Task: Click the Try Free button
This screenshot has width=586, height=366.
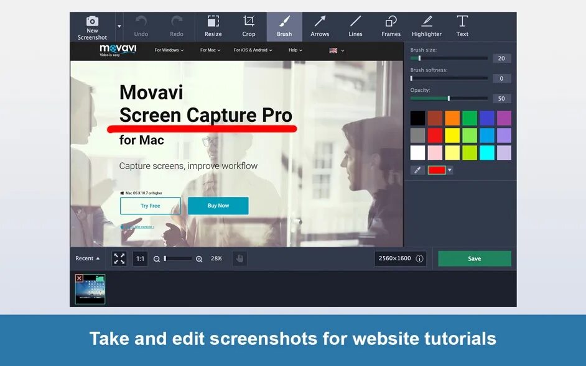Action: click(x=151, y=206)
